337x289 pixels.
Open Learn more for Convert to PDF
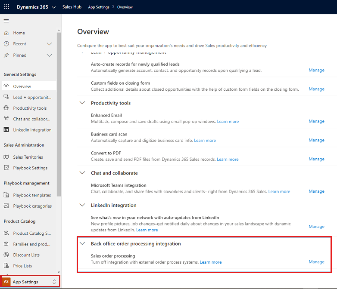pos(228,159)
